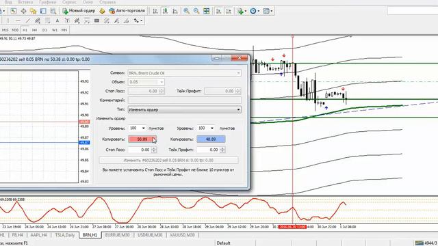This screenshot has height=246, width=438.
Task: Copy red price 50.89 as stop loss
Action: tap(142, 139)
